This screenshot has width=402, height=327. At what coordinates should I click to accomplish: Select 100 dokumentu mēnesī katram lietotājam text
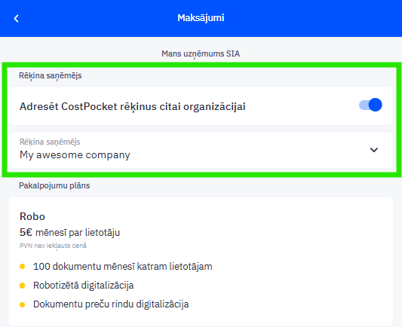122,266
